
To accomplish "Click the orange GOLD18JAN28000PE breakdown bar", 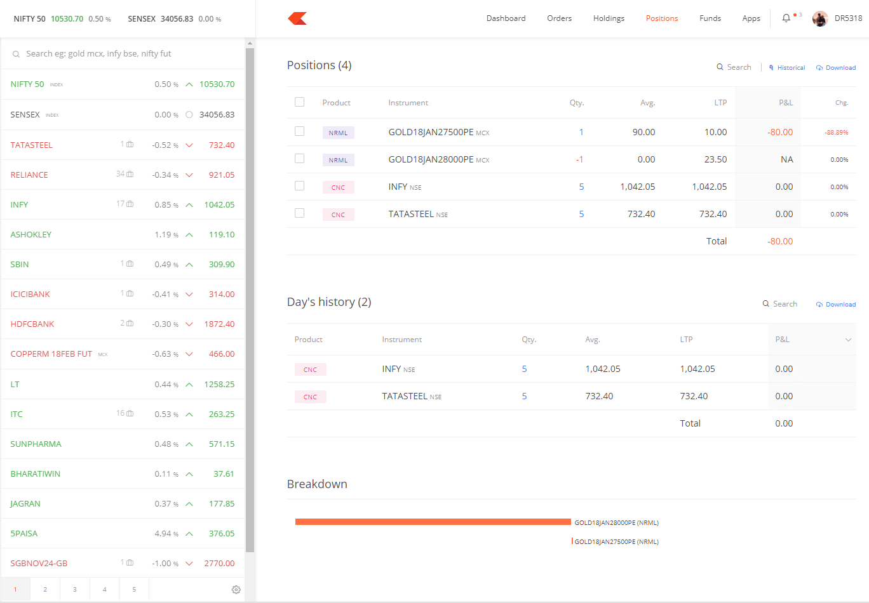I will 433,522.
